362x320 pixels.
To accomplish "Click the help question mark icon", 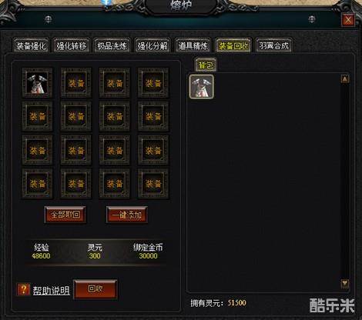I will (23, 289).
